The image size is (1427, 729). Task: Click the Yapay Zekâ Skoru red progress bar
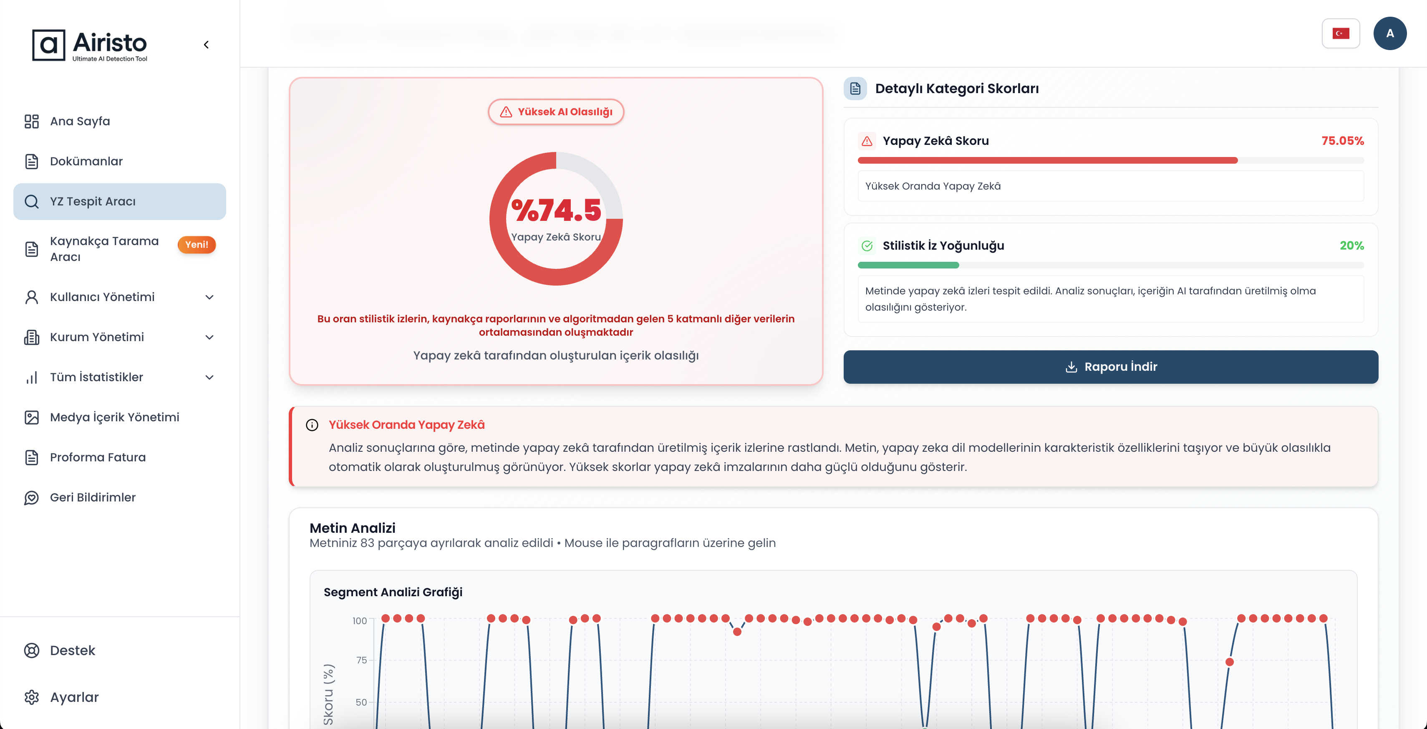(1047, 161)
